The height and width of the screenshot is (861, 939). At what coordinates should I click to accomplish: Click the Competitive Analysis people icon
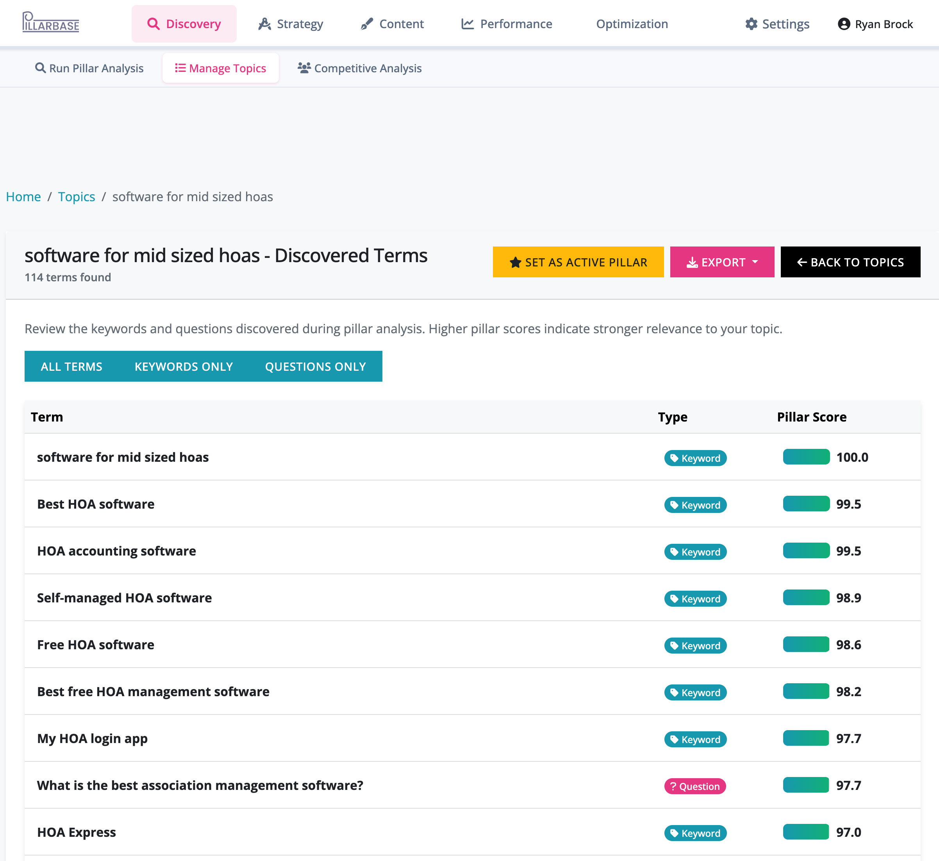(x=303, y=68)
